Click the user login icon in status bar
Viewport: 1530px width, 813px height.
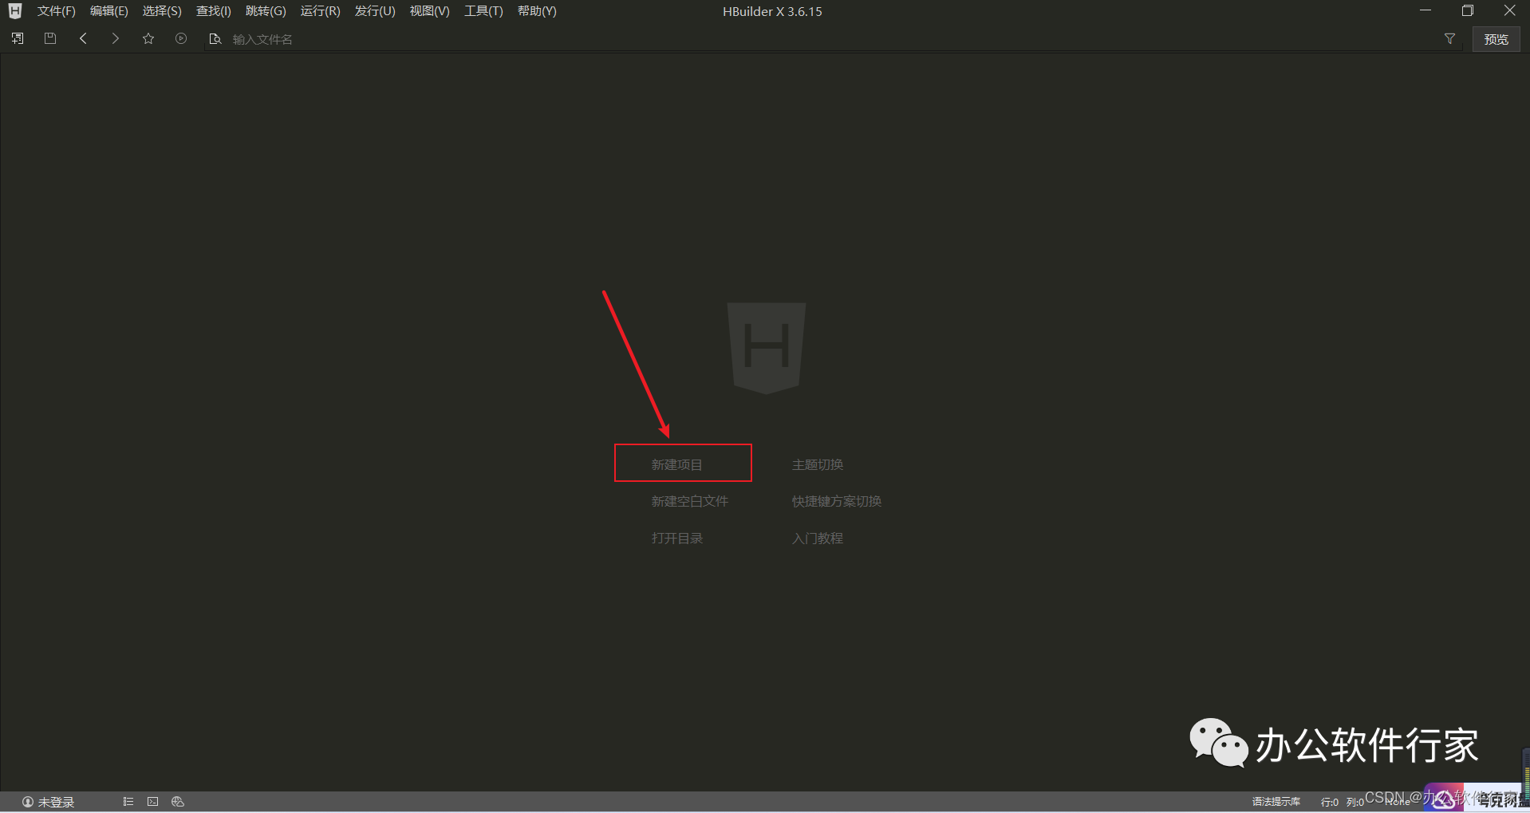[x=28, y=802]
